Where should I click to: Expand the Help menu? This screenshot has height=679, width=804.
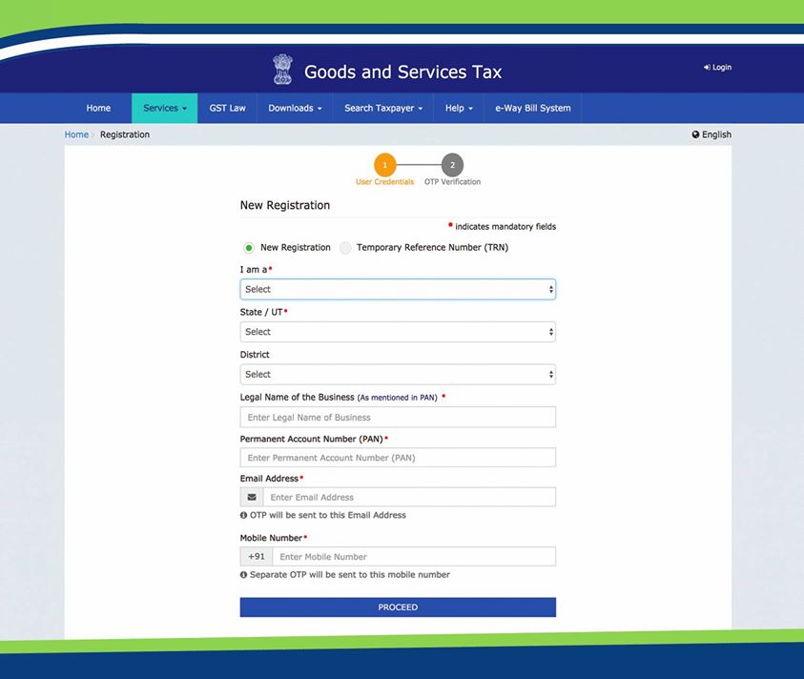click(459, 108)
